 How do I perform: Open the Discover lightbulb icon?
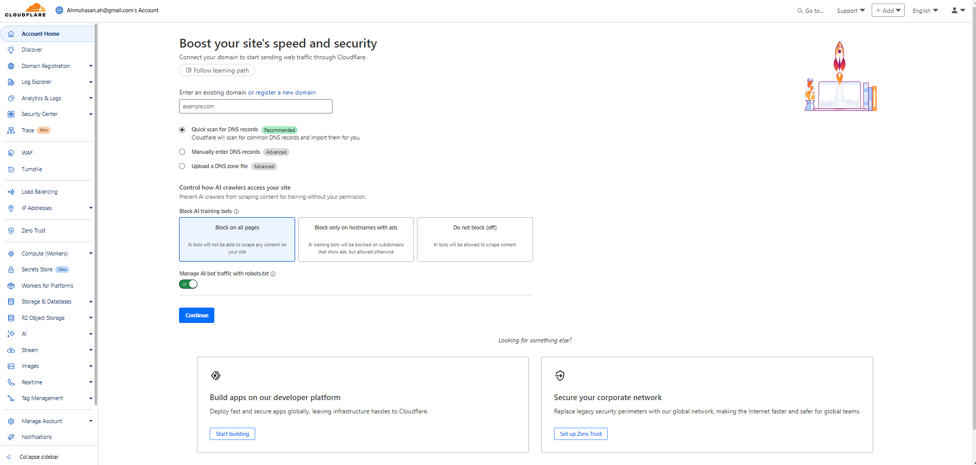(11, 50)
